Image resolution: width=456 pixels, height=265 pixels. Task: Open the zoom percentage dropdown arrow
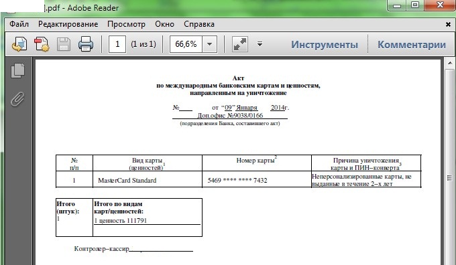209,44
